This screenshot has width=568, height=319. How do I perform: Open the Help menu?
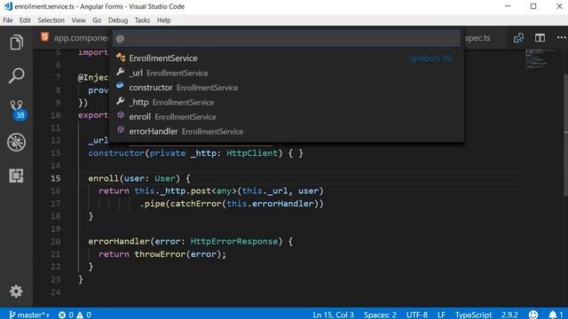[x=163, y=20]
